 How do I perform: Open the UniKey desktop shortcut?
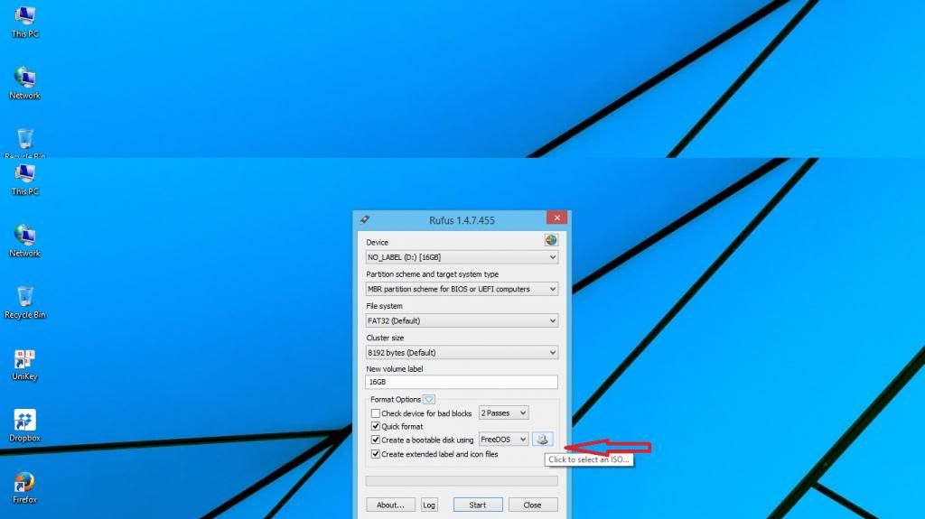(x=24, y=365)
